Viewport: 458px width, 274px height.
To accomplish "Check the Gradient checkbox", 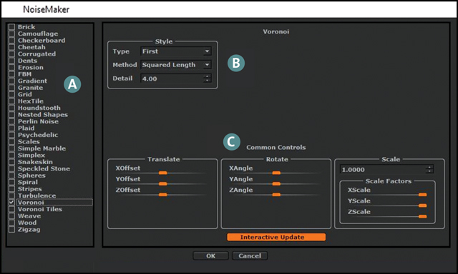I will point(11,81).
